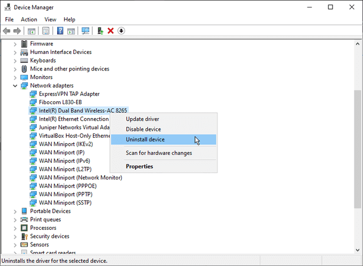Expand the Processors category
This screenshot has height=266, width=363.
(15, 228)
